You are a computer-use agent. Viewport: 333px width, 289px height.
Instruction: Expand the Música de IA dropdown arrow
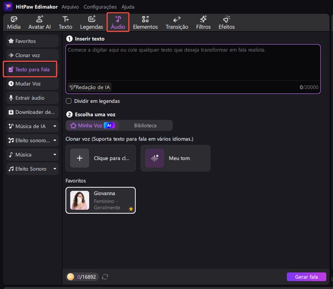click(x=55, y=126)
